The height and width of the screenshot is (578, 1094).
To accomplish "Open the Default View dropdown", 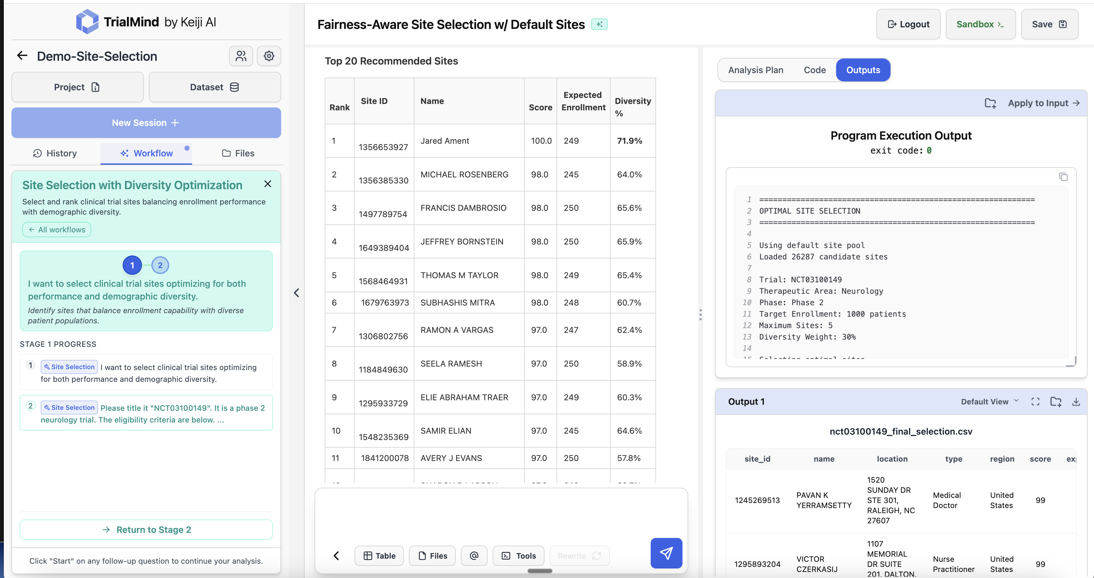I will coord(989,402).
